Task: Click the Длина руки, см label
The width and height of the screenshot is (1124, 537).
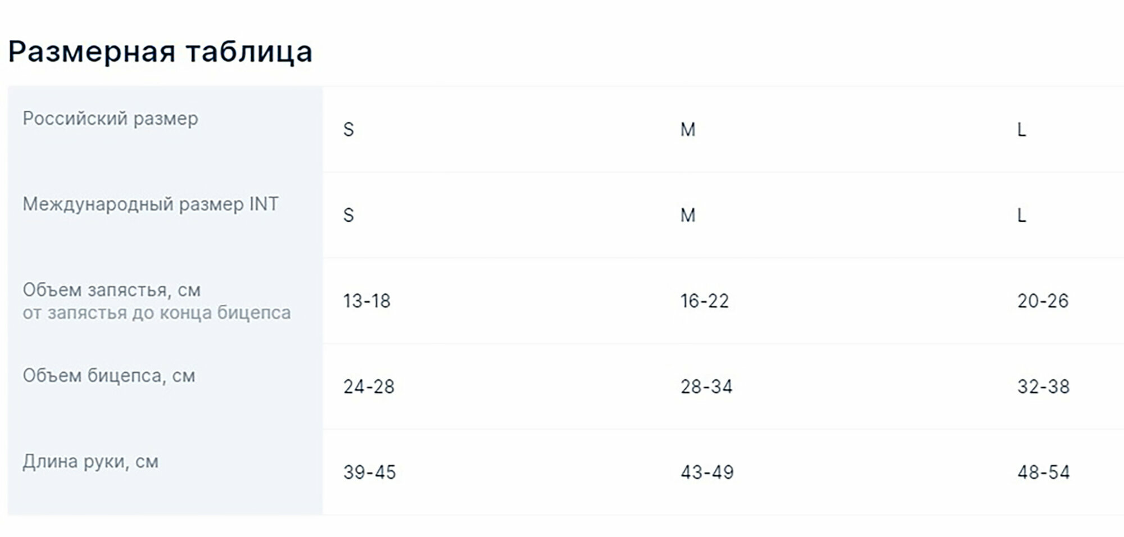Action: tap(90, 462)
